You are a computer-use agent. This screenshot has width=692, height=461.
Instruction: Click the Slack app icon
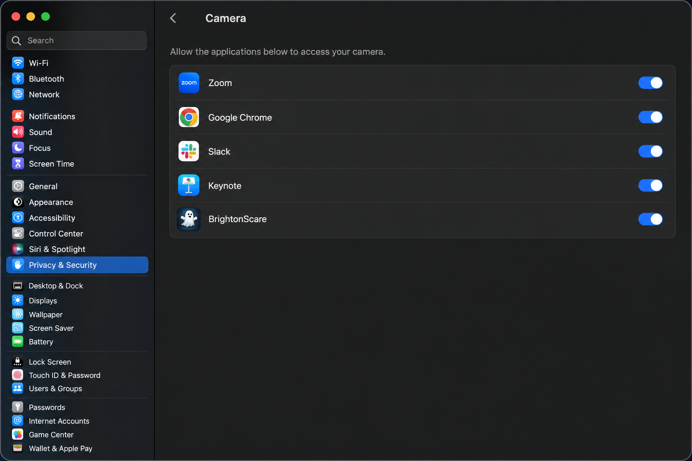[x=189, y=151]
